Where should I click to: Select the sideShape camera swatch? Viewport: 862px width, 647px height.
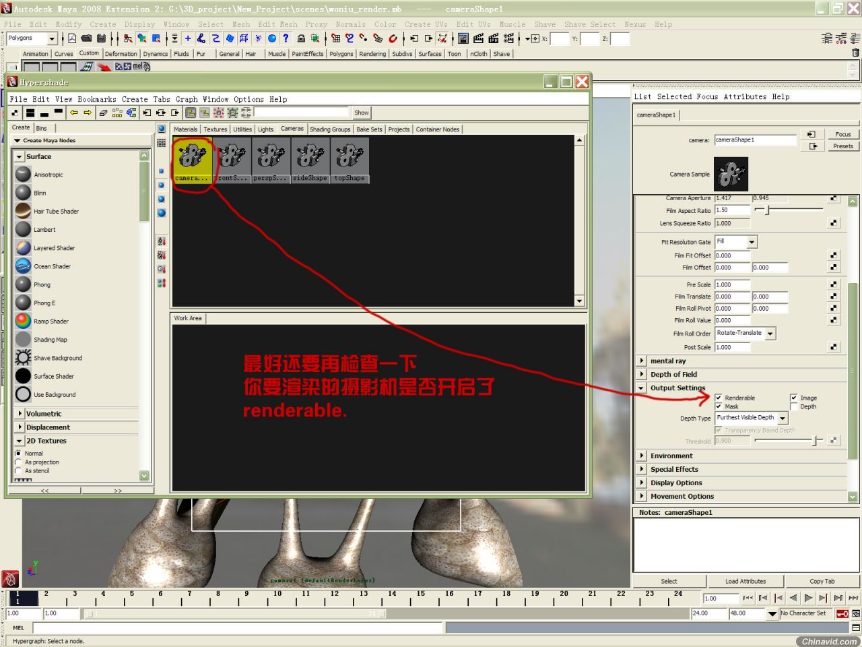[310, 160]
